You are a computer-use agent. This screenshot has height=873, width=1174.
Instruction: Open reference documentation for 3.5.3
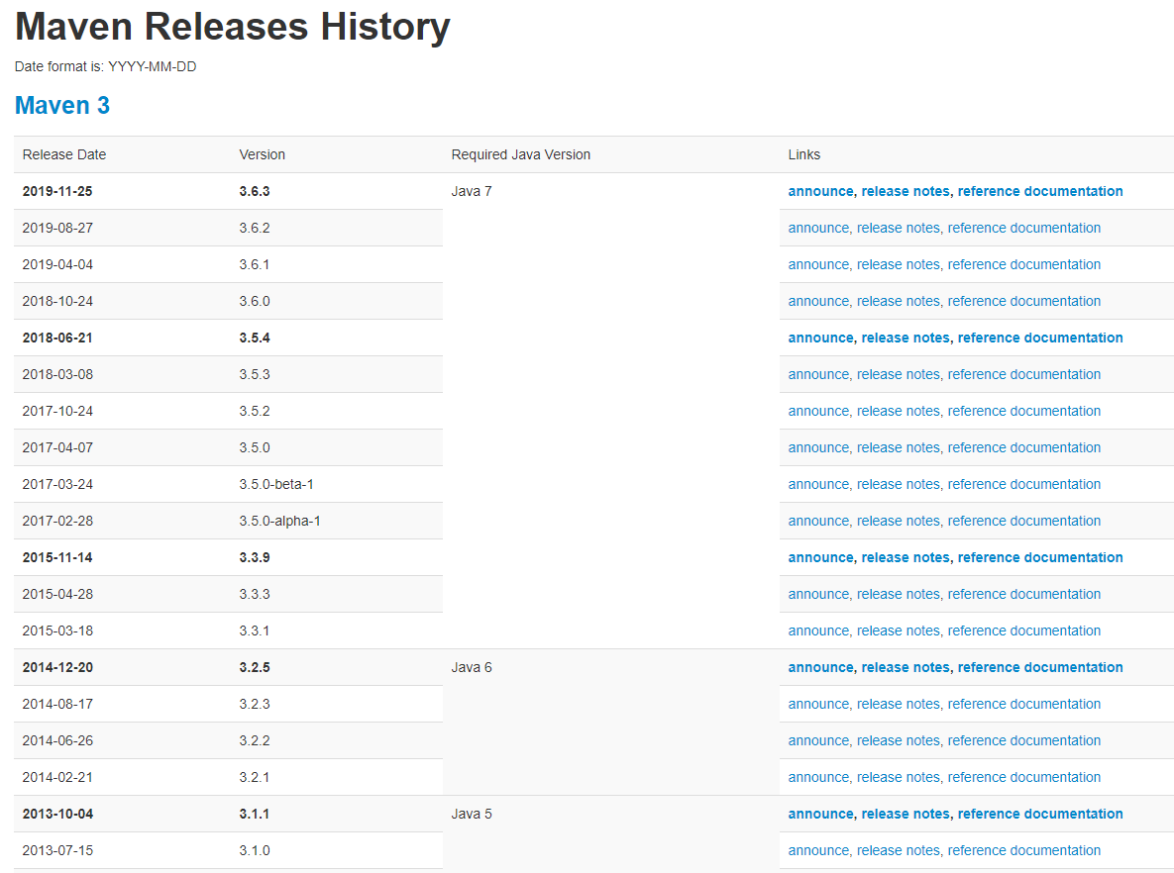tap(1024, 375)
